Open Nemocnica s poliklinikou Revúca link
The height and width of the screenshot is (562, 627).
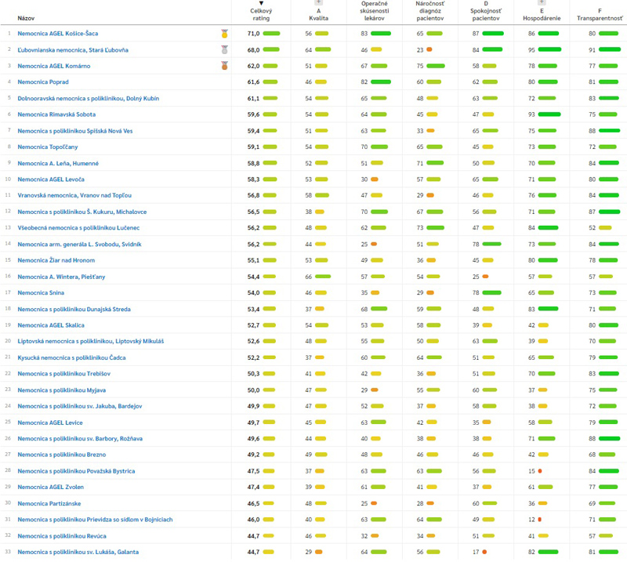click(x=62, y=535)
